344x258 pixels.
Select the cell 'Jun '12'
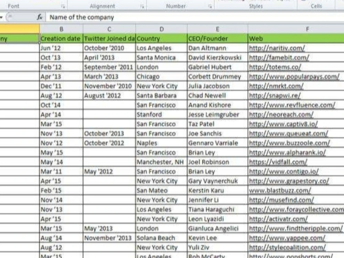click(x=62, y=48)
